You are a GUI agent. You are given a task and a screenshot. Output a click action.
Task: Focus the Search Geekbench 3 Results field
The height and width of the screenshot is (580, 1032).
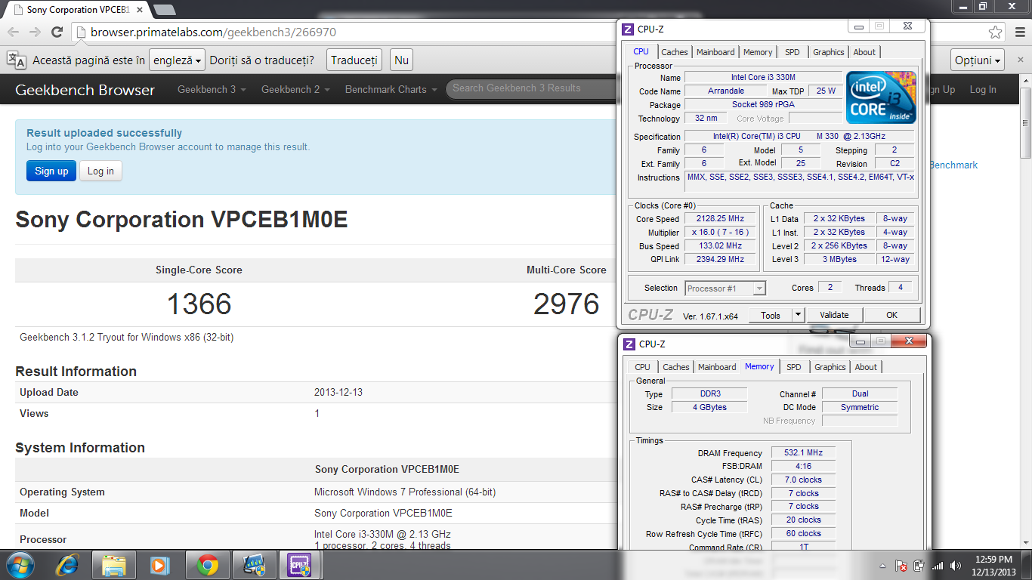click(x=533, y=88)
